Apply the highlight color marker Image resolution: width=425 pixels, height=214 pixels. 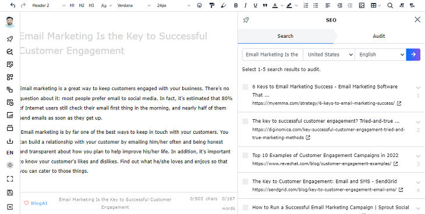click(289, 5)
